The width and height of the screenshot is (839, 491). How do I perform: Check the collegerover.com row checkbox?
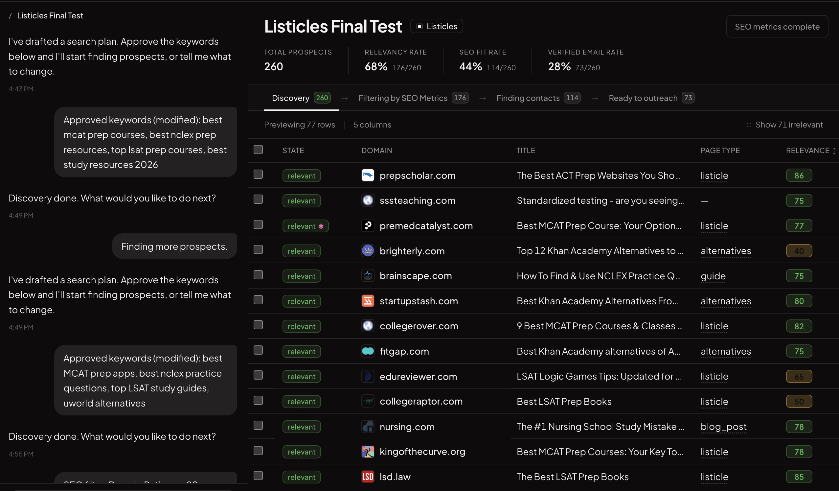pyautogui.click(x=258, y=325)
